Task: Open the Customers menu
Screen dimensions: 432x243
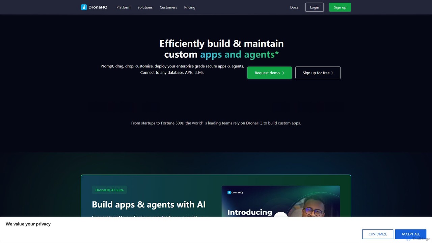Action: point(168,7)
